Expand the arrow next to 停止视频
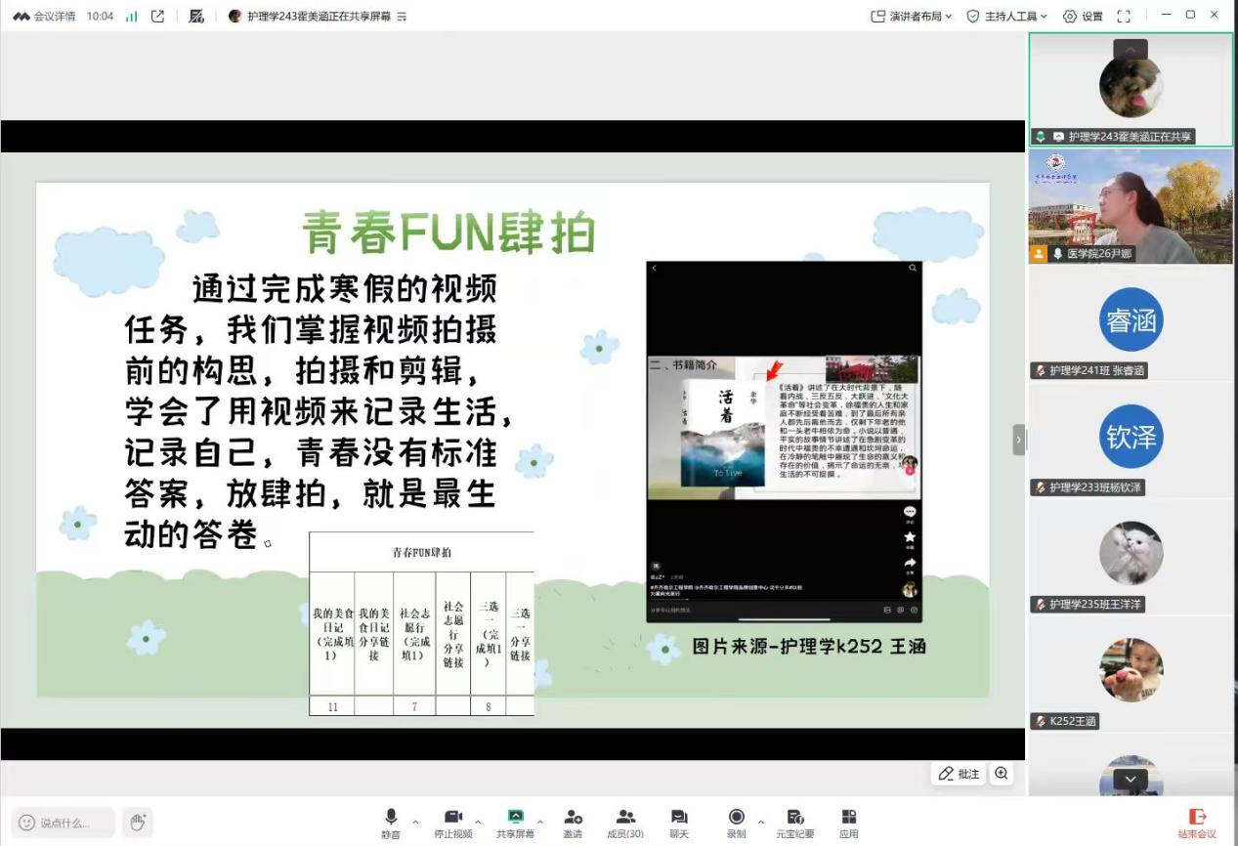 coord(478,822)
